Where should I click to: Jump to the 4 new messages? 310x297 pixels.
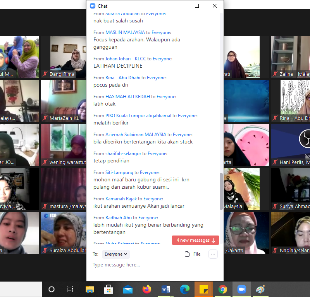coord(195,240)
